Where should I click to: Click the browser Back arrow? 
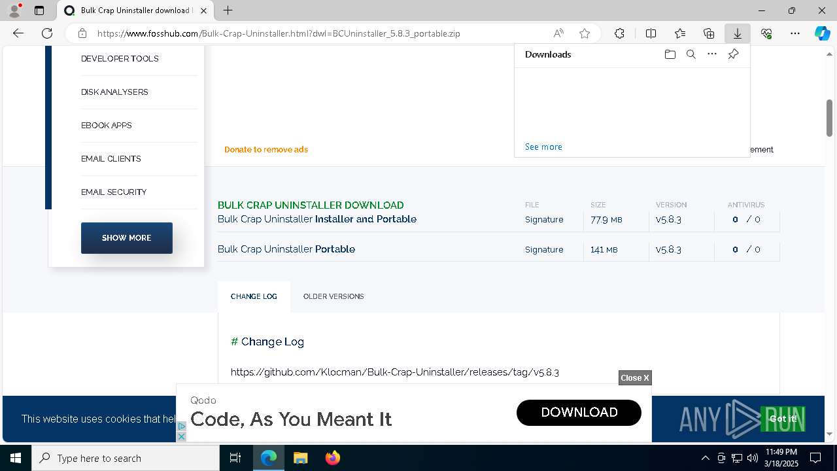[x=18, y=33]
